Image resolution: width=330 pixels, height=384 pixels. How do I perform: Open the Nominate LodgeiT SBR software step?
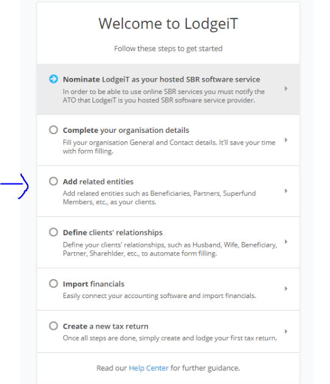point(168,89)
